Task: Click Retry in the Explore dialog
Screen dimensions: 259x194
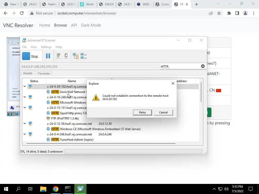Action: tap(142, 112)
